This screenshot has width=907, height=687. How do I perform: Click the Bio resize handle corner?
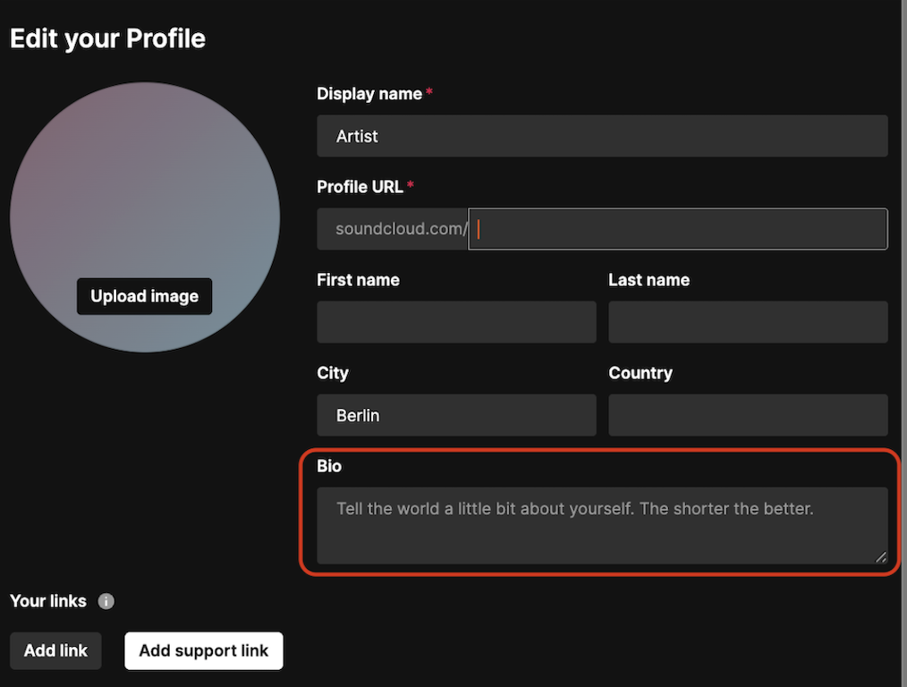tap(880, 558)
